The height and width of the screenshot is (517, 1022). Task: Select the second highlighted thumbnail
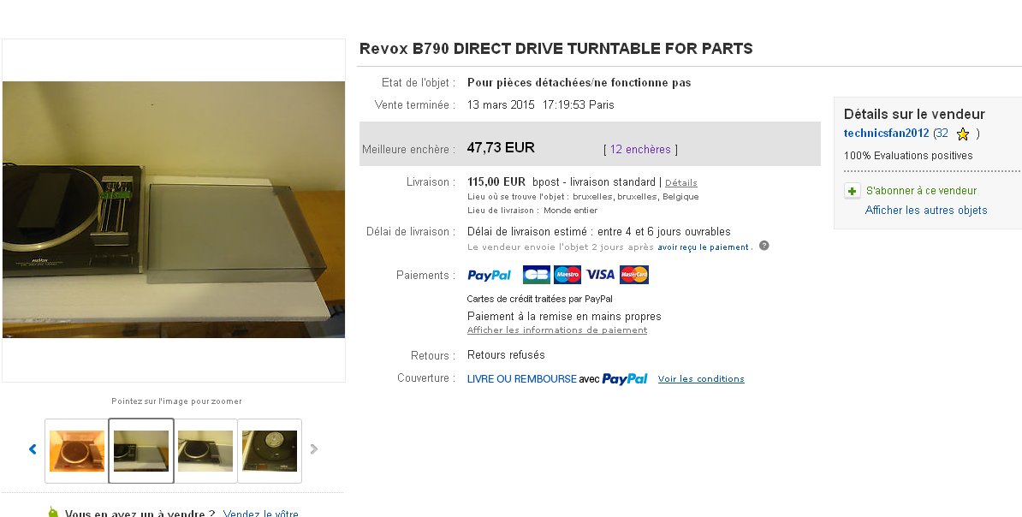click(x=140, y=451)
